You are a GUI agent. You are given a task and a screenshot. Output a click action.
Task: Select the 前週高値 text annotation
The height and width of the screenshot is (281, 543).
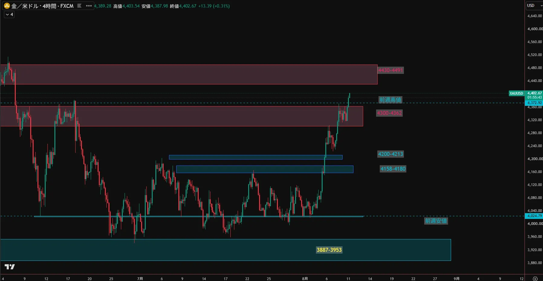(x=390, y=100)
